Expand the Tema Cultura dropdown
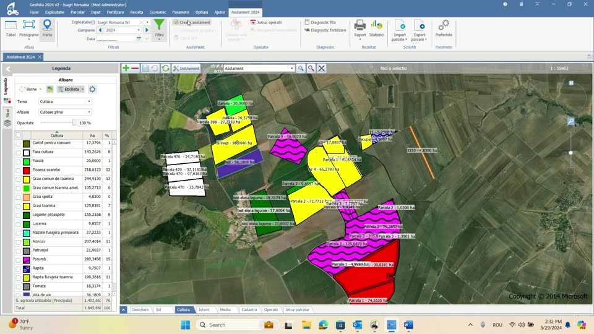Viewport: 594px width, 334px height. [x=89, y=101]
